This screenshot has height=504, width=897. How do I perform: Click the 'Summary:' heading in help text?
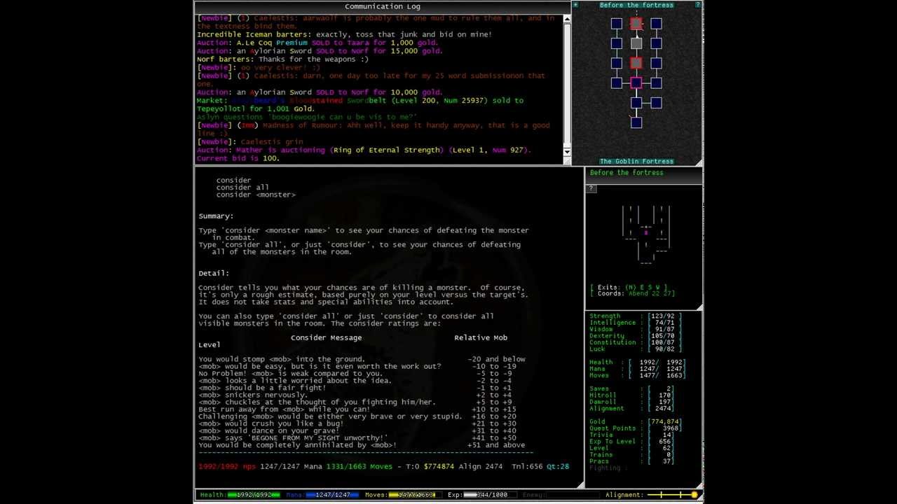pyautogui.click(x=216, y=216)
